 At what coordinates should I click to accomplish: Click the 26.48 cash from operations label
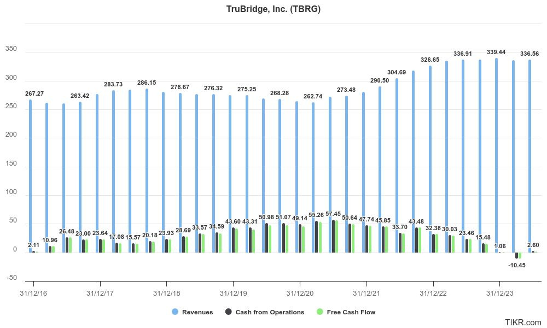coord(66,231)
